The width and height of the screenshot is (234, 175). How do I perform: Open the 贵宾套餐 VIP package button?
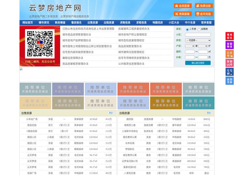183,14
